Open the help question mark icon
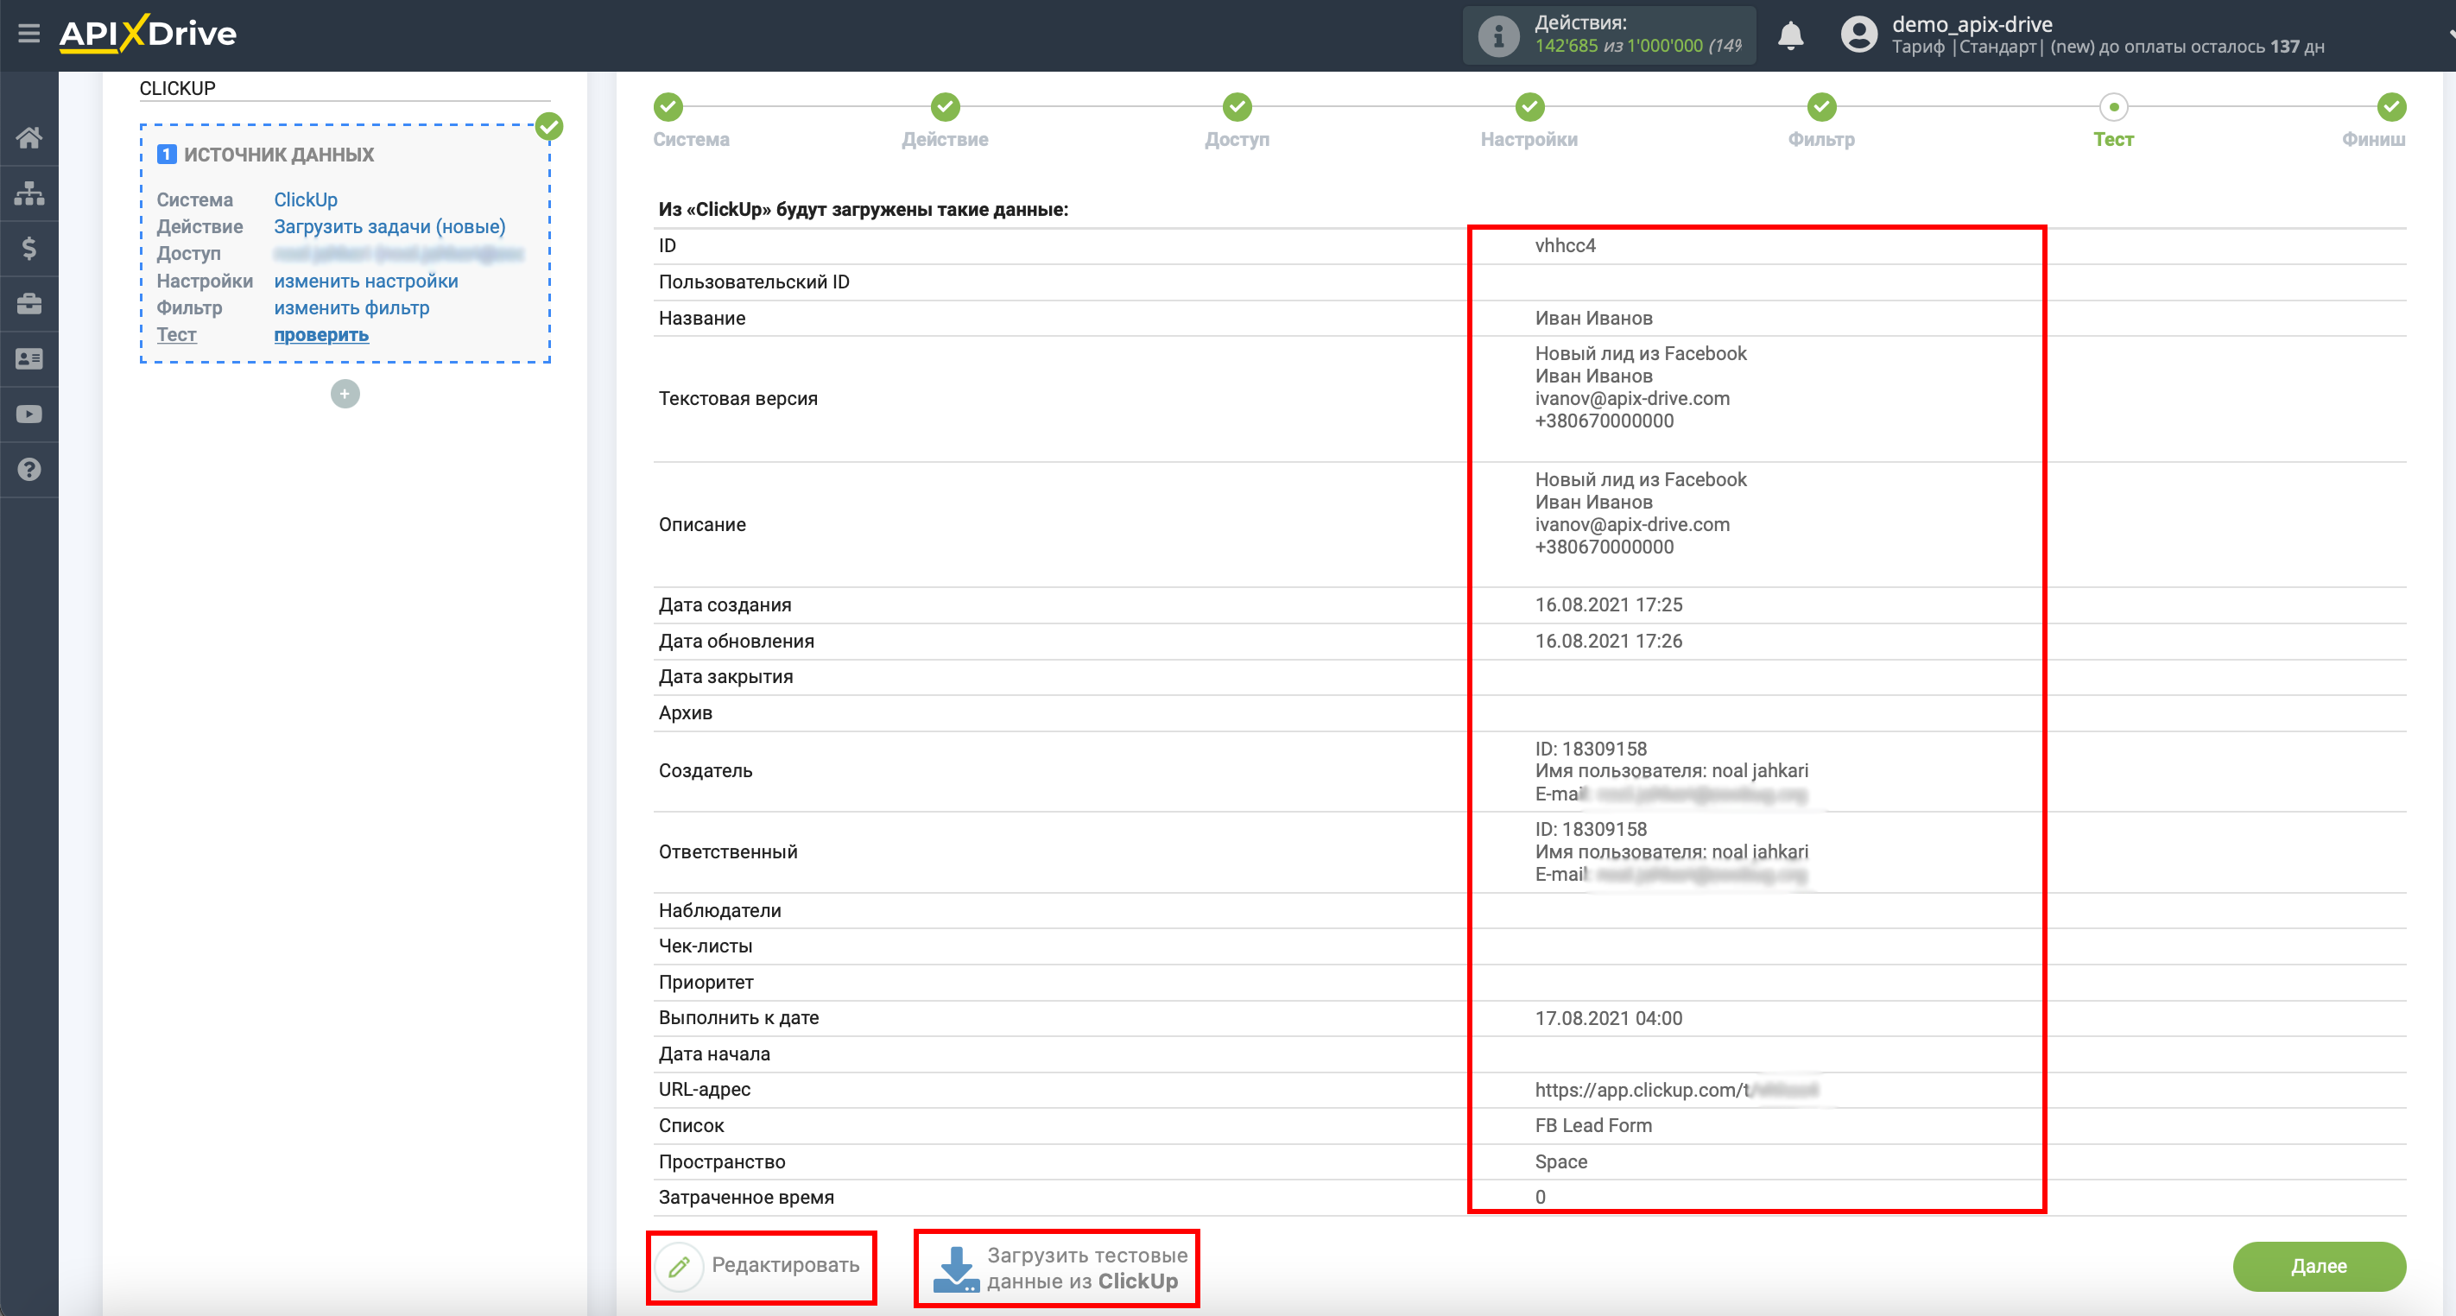This screenshot has height=1316, width=2456. click(28, 470)
